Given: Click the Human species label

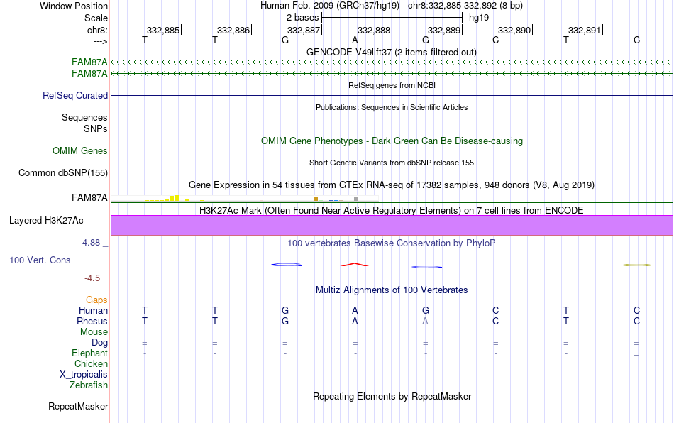Looking at the screenshot, I should tap(93, 310).
